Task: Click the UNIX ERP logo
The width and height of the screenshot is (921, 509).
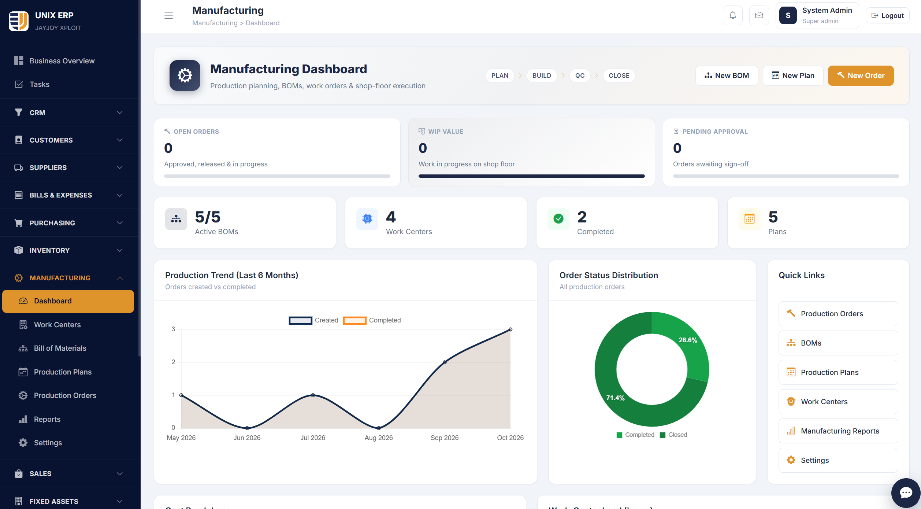Action: [18, 21]
